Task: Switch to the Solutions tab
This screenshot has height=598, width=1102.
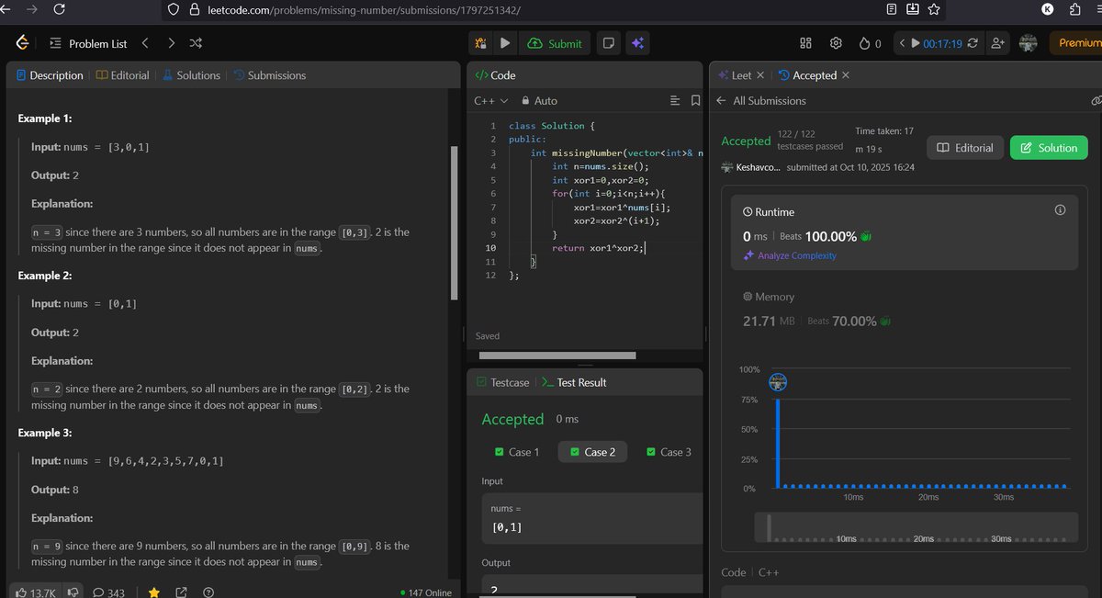Action: pyautogui.click(x=191, y=75)
